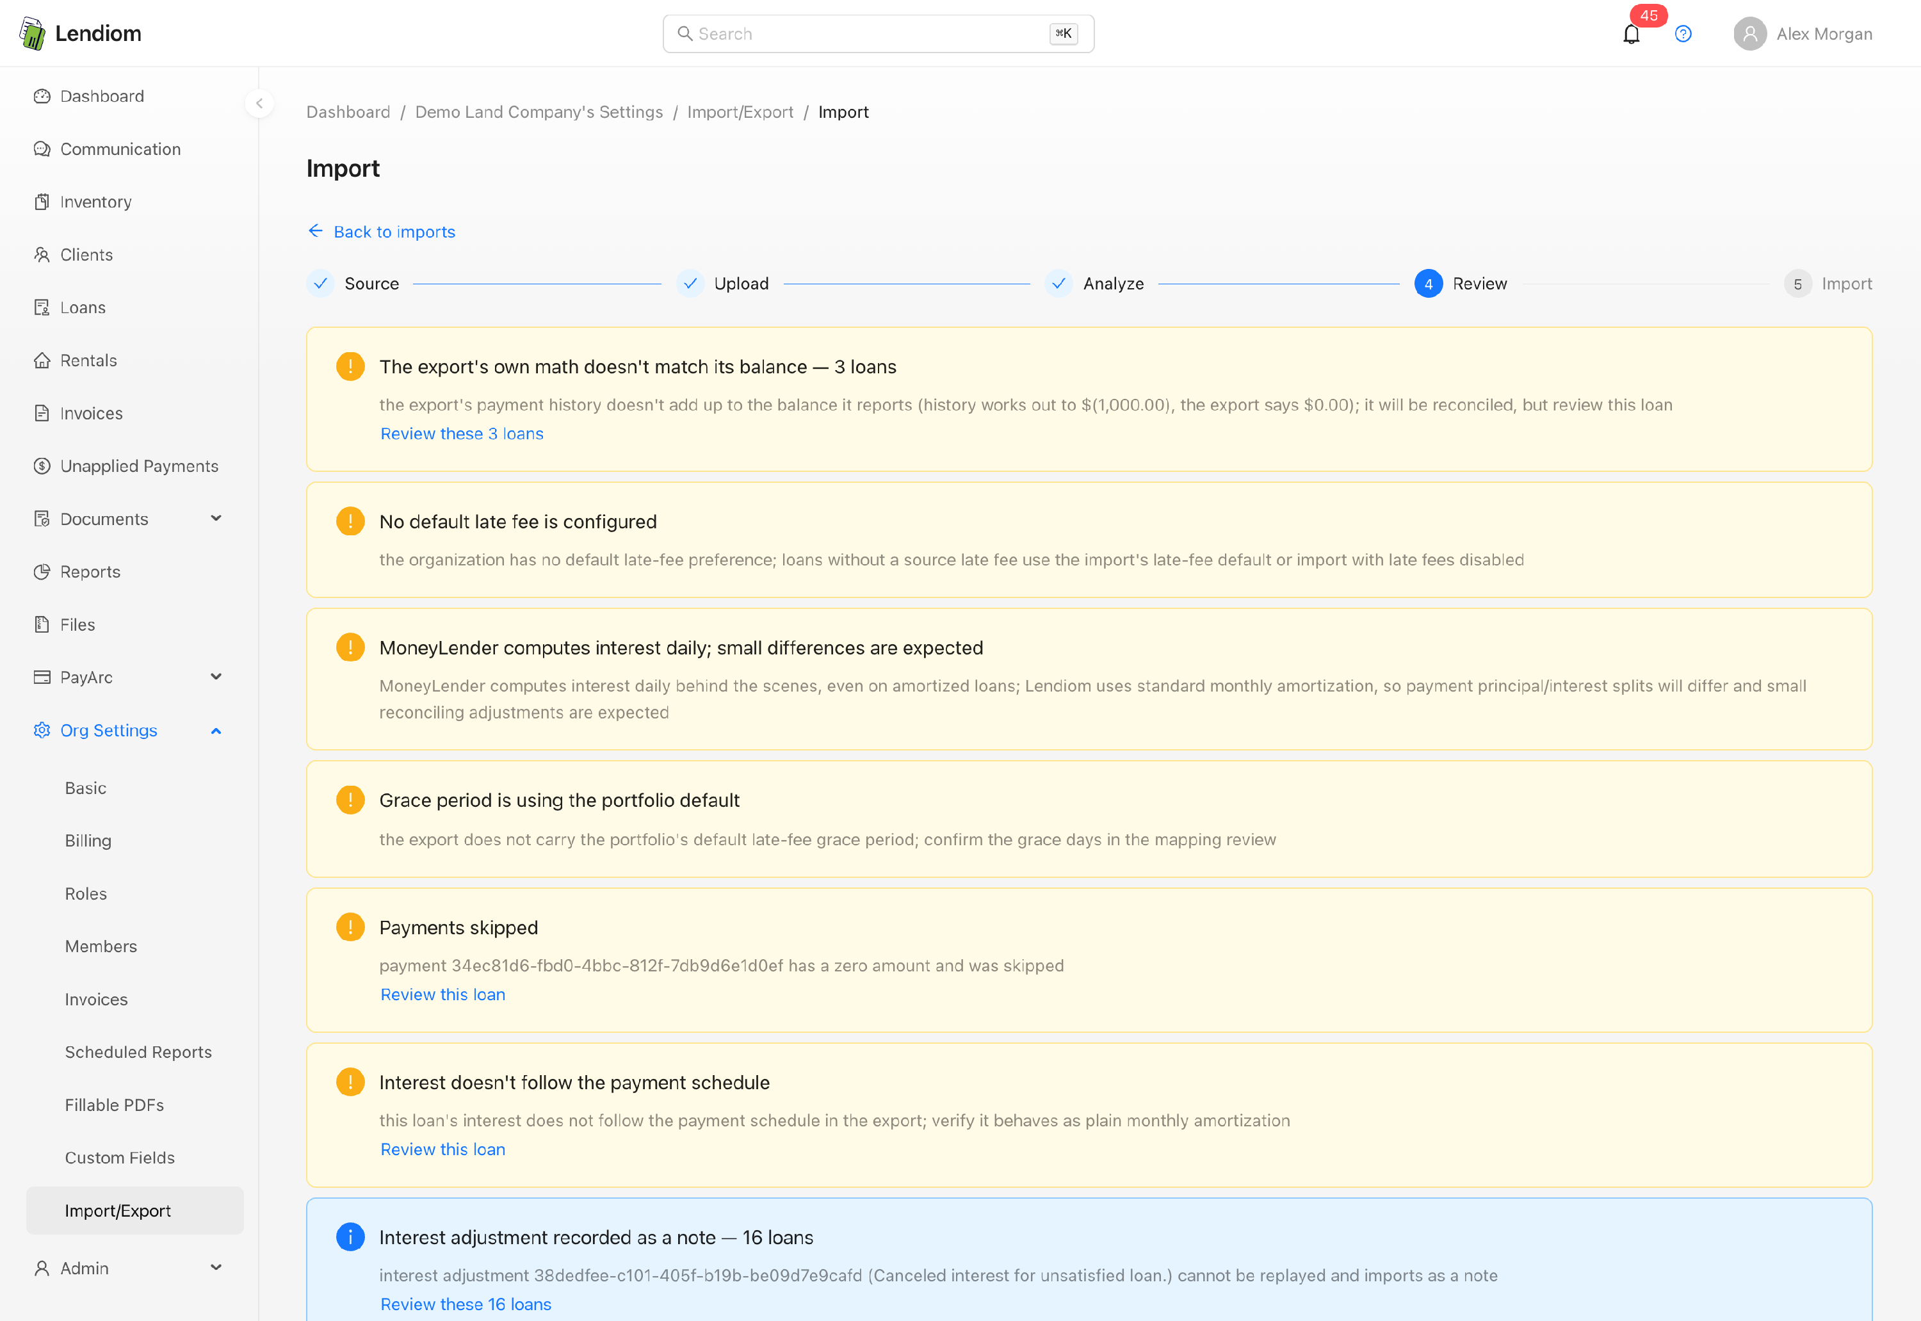The width and height of the screenshot is (1921, 1321).
Task: Click the Dashboard breadcrumb
Action: [348, 112]
